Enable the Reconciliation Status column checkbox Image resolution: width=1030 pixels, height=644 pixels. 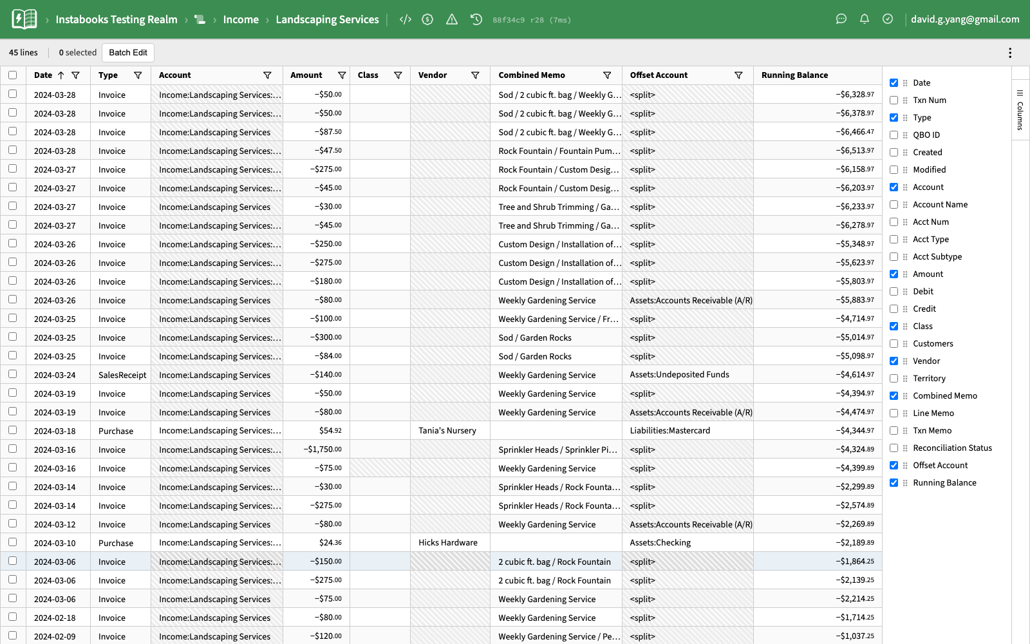(x=894, y=448)
